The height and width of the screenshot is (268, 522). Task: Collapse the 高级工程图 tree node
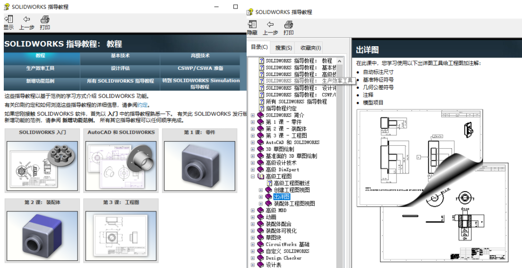253,176
